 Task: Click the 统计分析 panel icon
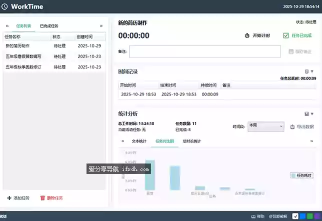306,114
